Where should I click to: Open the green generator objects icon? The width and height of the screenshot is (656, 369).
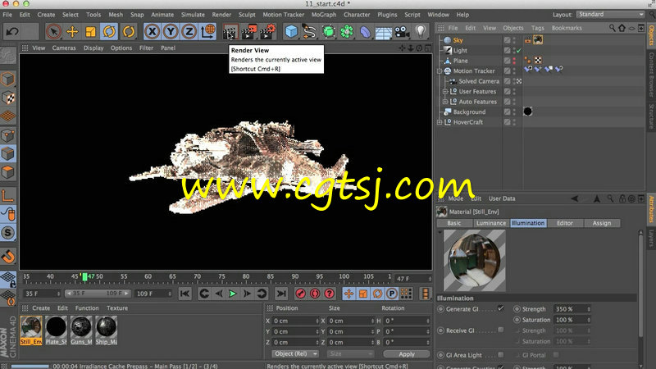click(329, 32)
